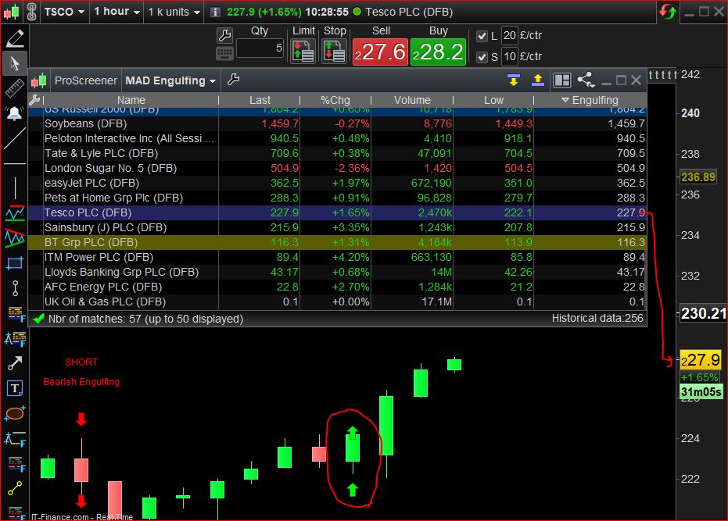The width and height of the screenshot is (728, 521).
Task: Select the text annotation tool
Action: 15,388
